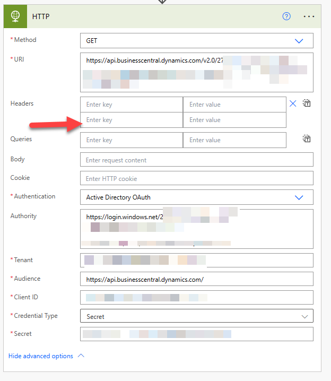Click the Body request content field
This screenshot has width=331, height=381.
coord(197,160)
